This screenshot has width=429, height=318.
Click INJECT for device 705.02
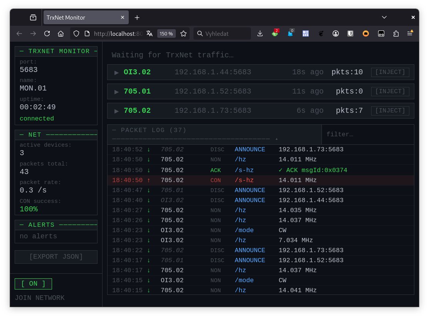[390, 110]
